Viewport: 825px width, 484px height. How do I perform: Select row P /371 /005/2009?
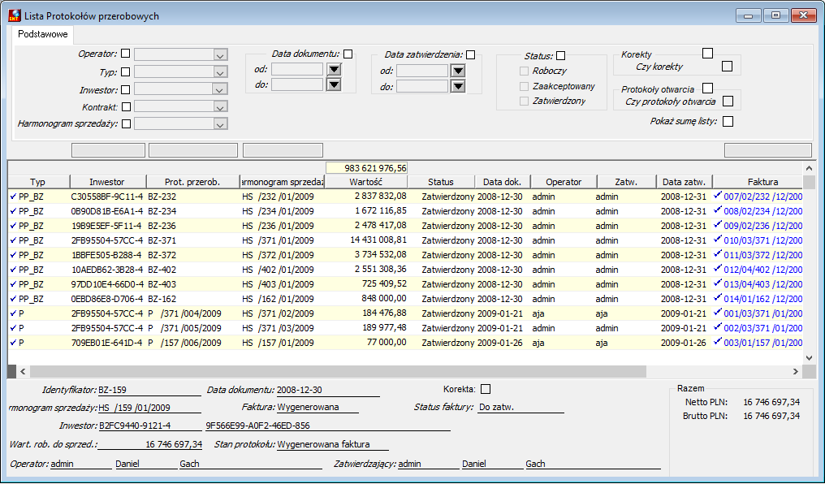(405, 328)
